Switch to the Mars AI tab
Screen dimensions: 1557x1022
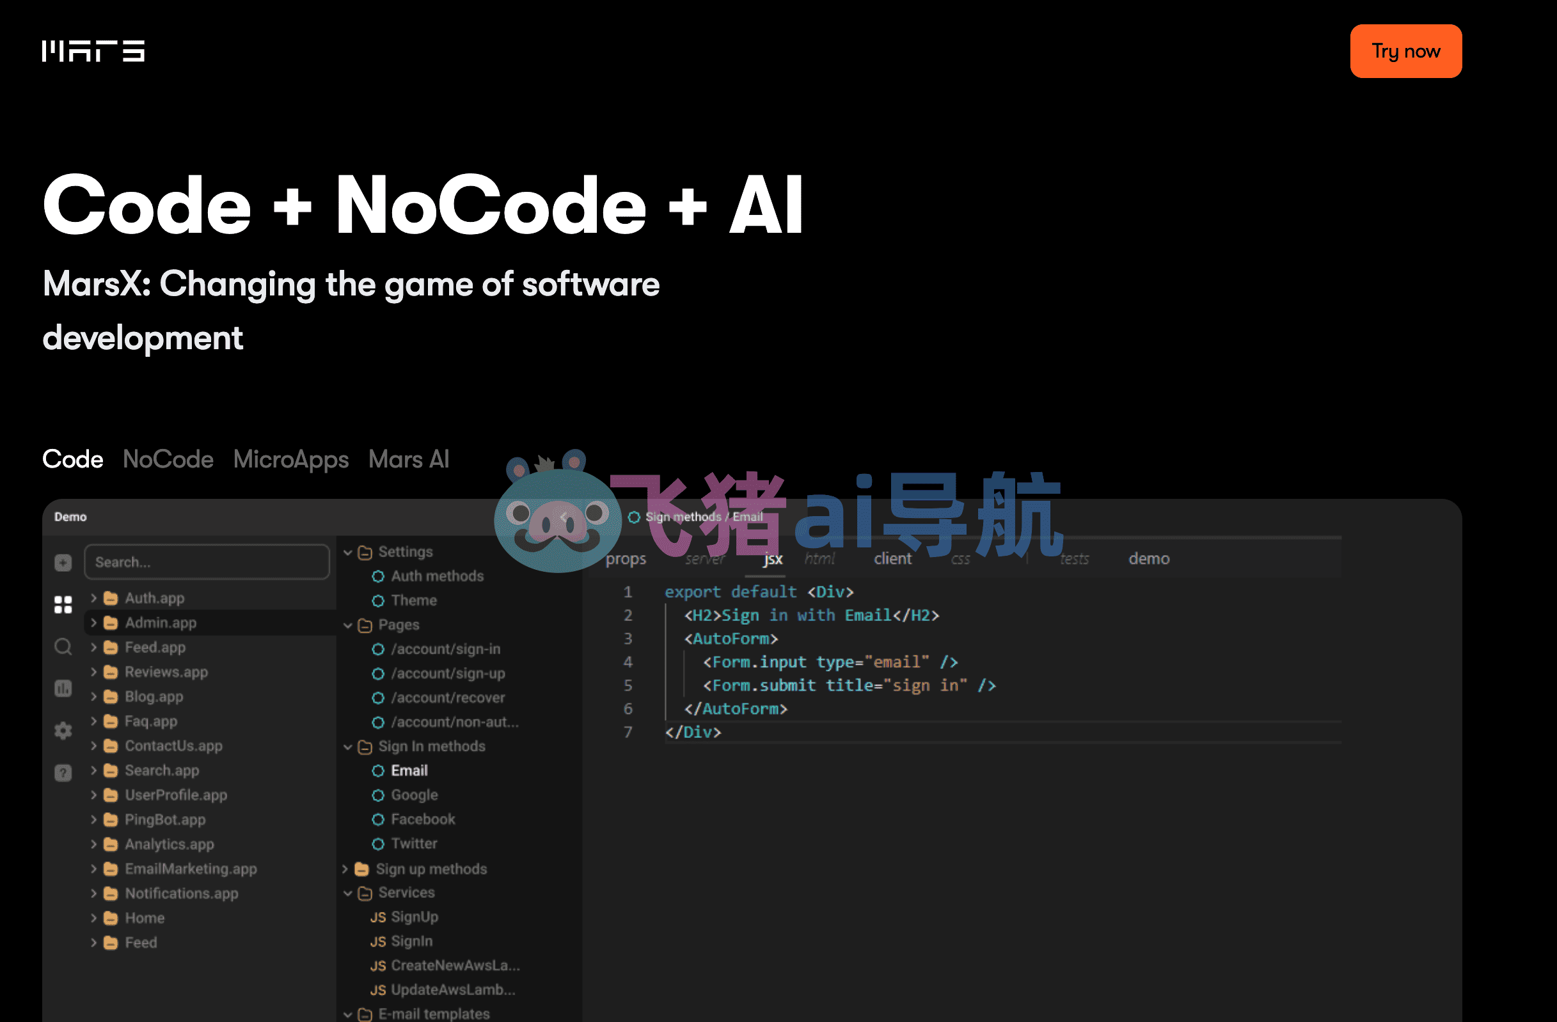pyautogui.click(x=409, y=460)
